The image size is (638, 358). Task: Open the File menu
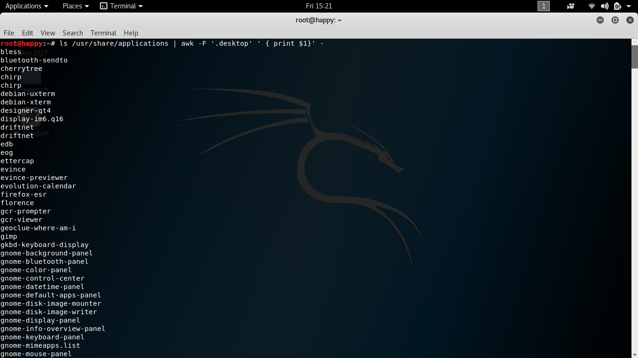(9, 33)
